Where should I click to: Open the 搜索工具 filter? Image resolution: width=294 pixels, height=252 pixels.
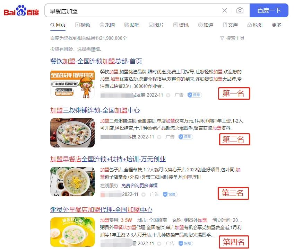coord(232,38)
